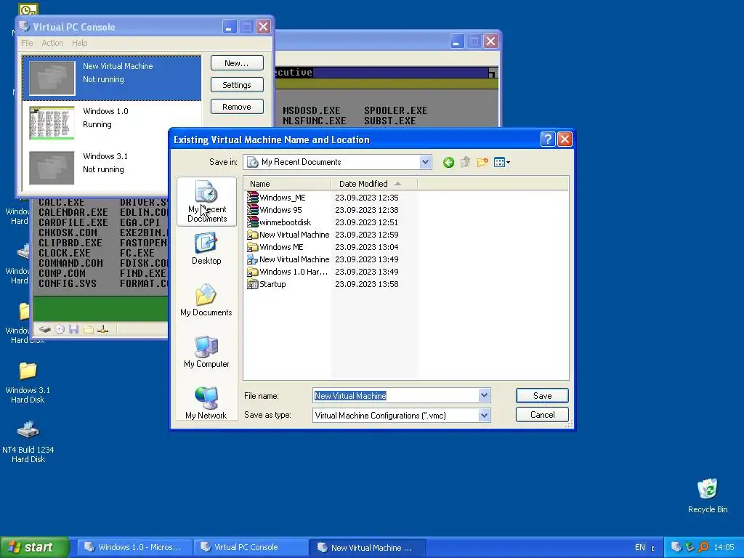
Task: Select Desktop in the places bar
Action: coord(206,248)
